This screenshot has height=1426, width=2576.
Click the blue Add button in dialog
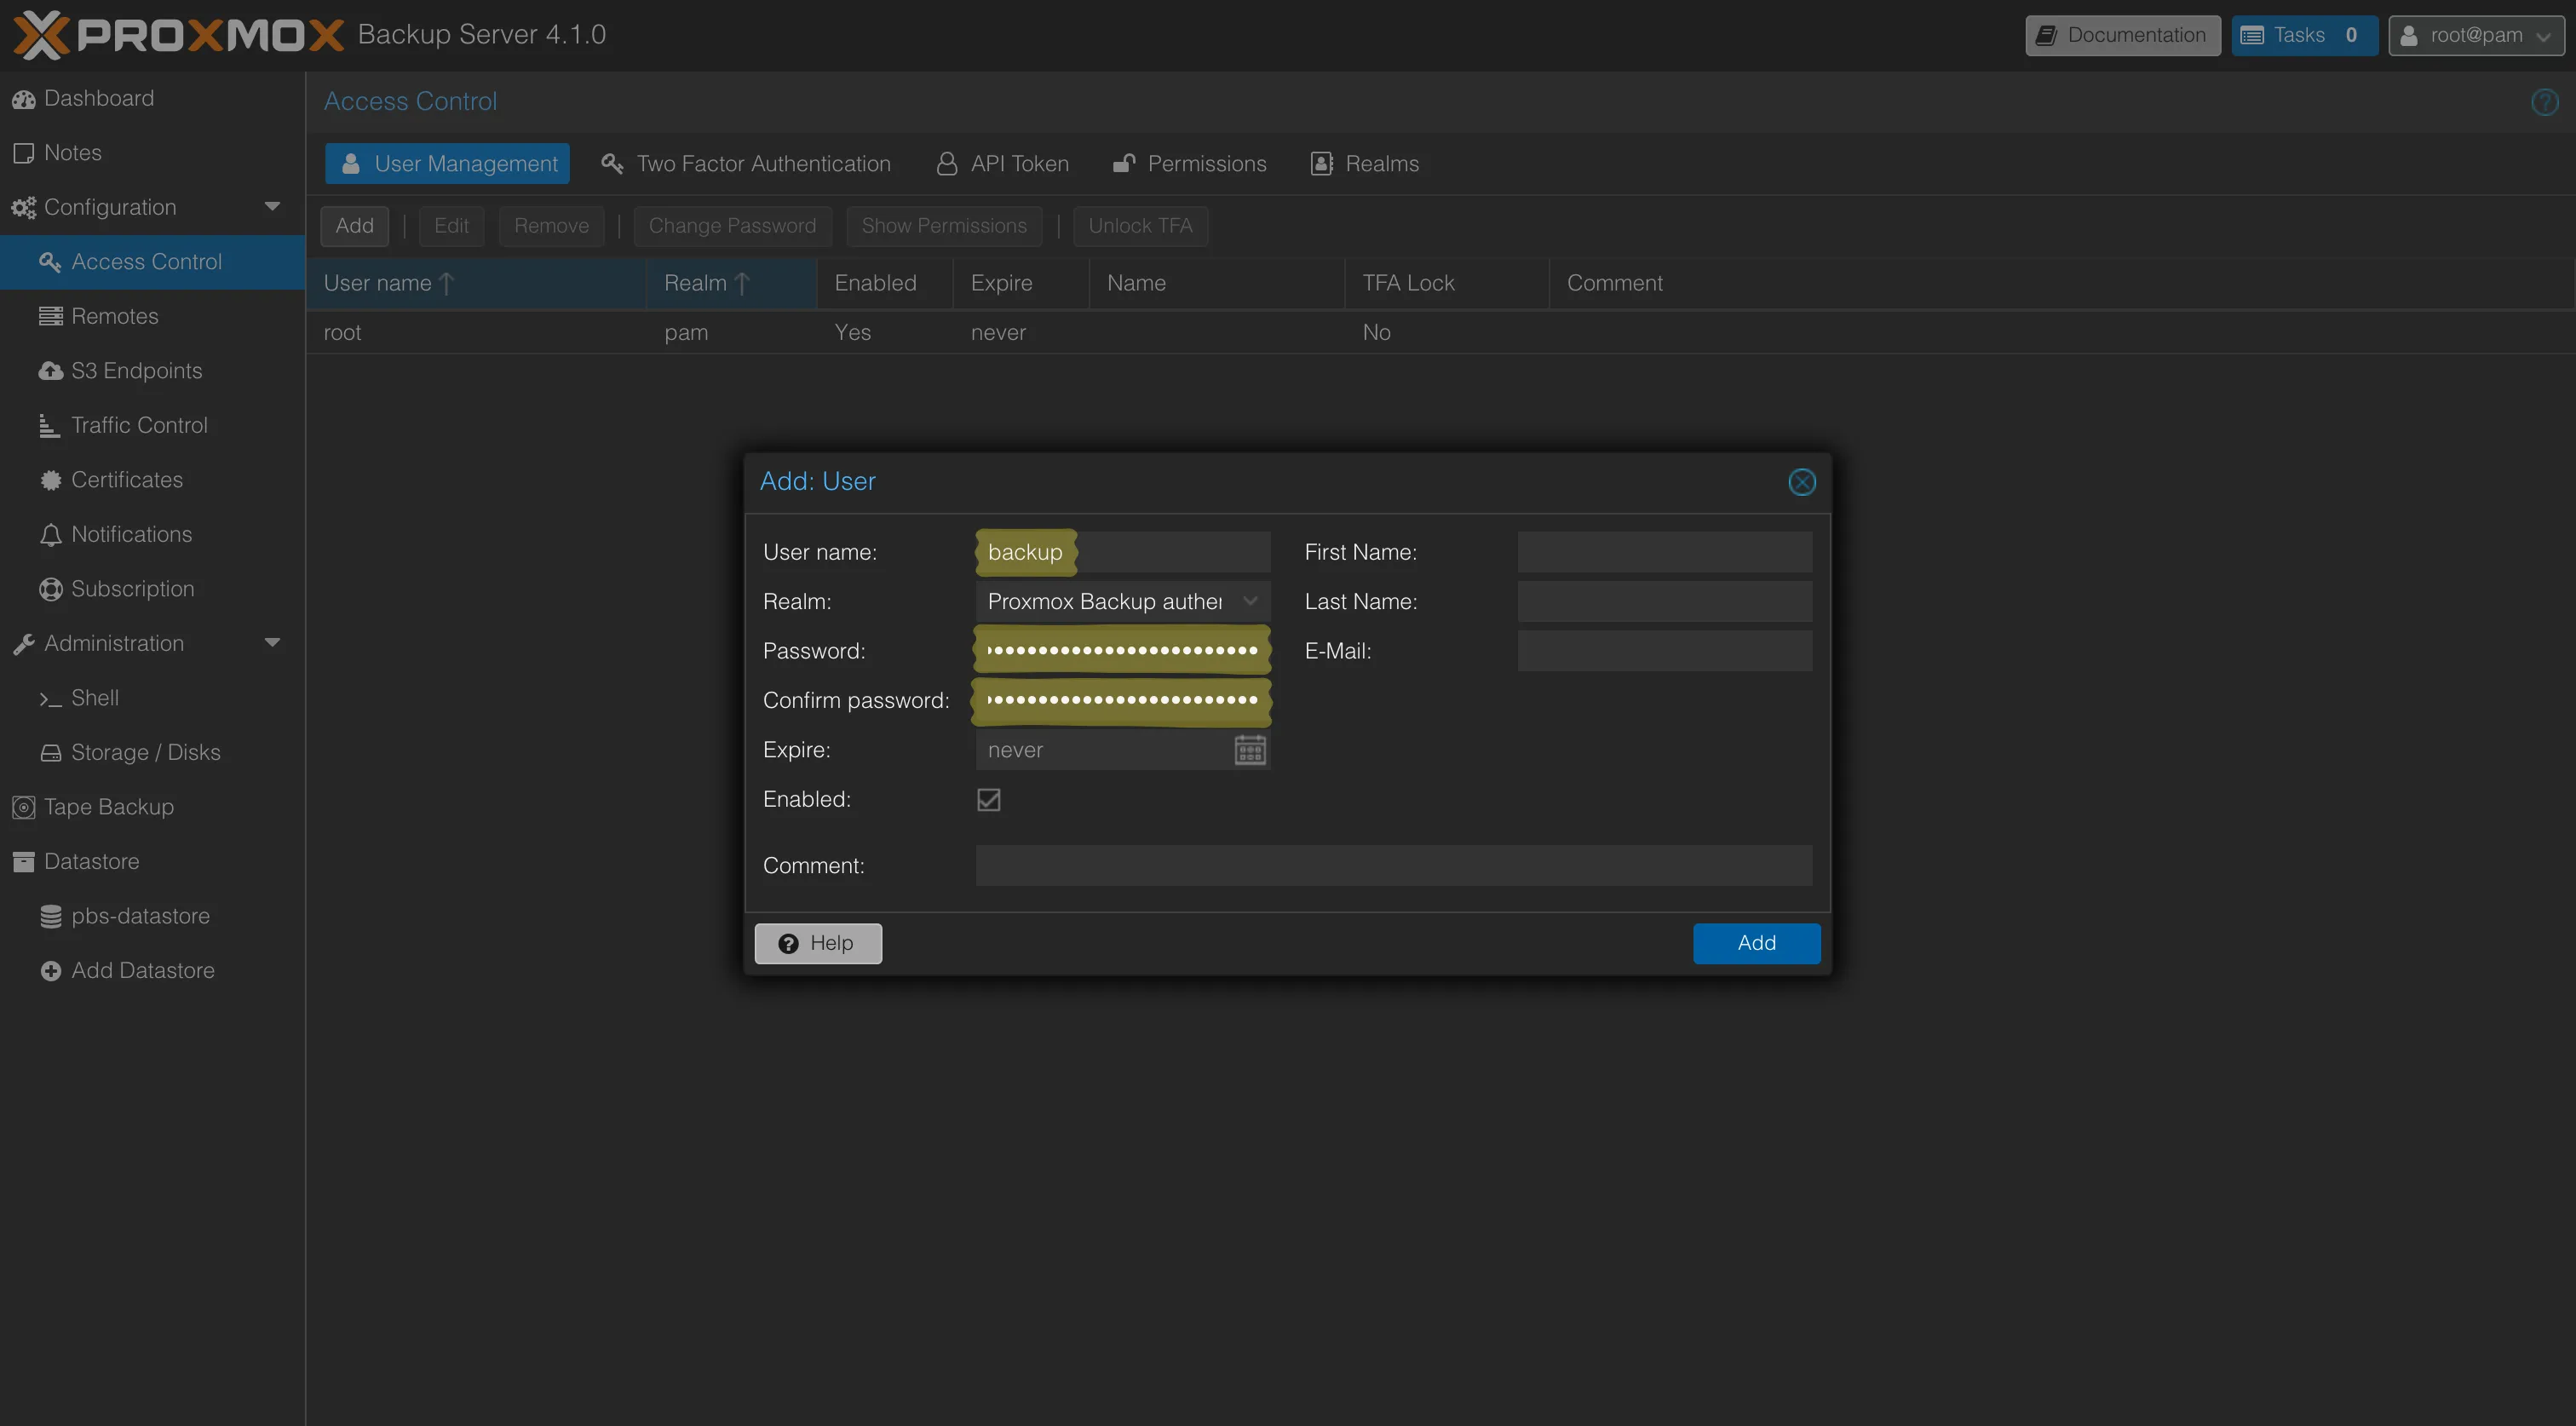[x=1756, y=943]
